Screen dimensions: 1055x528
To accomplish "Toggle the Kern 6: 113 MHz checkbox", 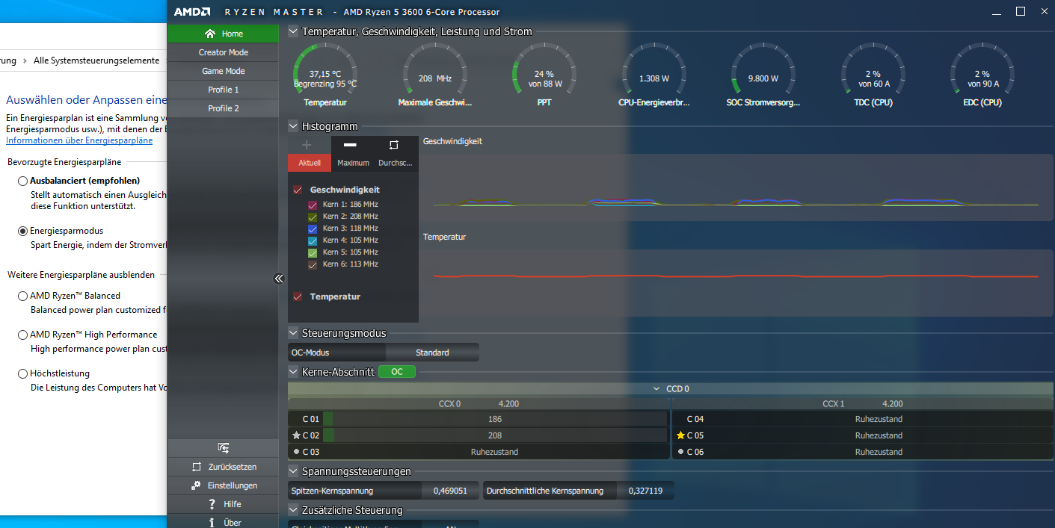I will [x=313, y=264].
